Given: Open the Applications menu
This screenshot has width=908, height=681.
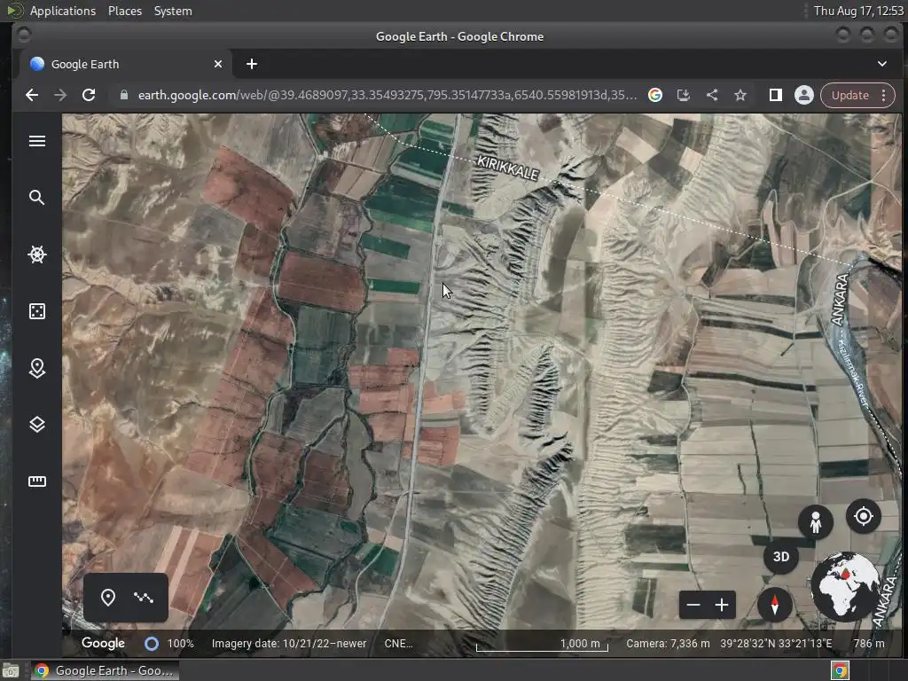Looking at the screenshot, I should click(63, 11).
